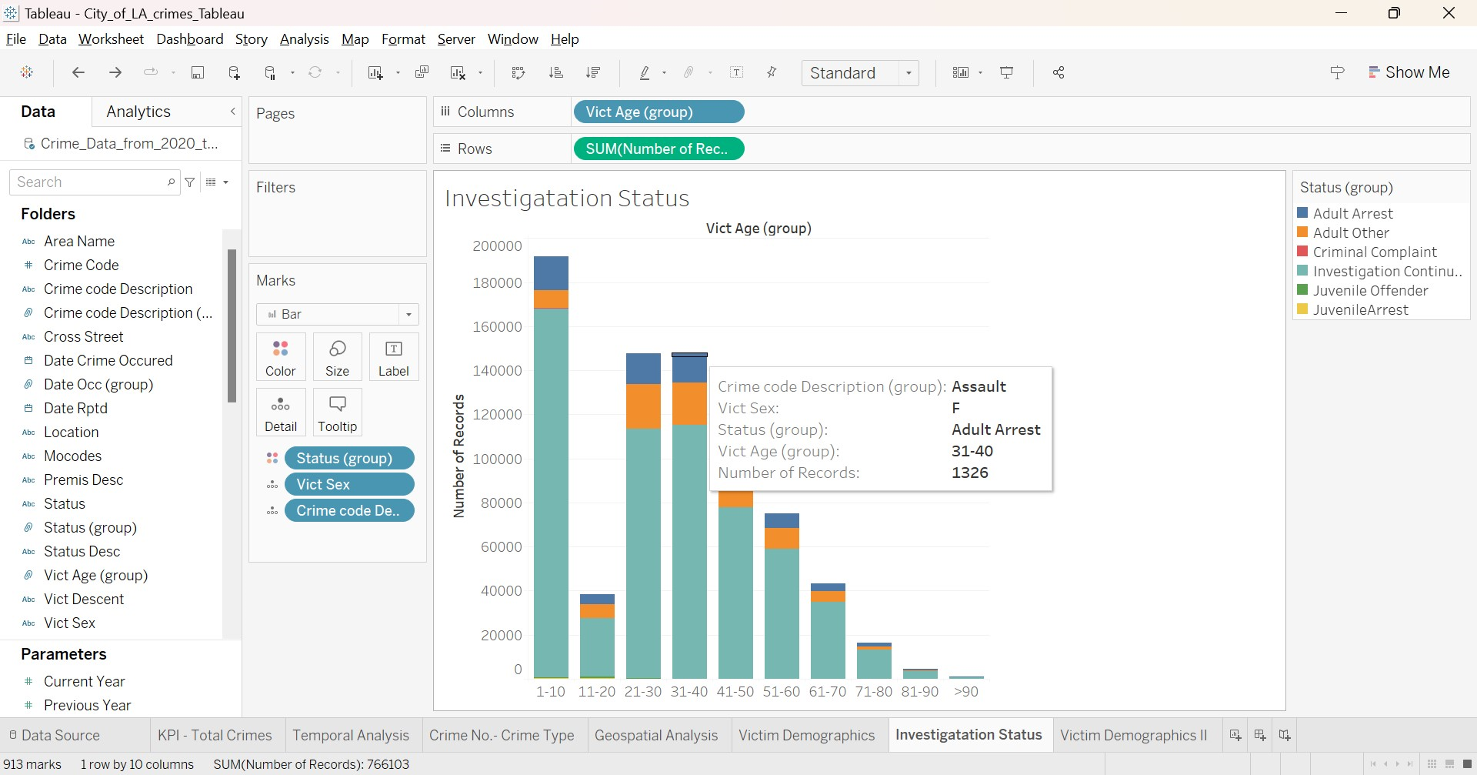Create a new worksheet from the toolbar
The image size is (1477, 775).
click(x=375, y=72)
